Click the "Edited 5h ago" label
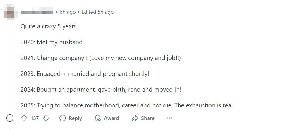 tap(97, 12)
